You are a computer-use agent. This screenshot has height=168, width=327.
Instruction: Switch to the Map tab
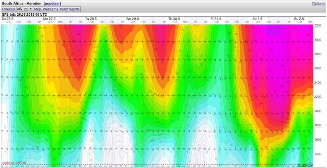click(37, 9)
